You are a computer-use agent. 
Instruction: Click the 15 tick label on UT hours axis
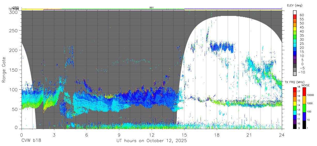pos(184,135)
